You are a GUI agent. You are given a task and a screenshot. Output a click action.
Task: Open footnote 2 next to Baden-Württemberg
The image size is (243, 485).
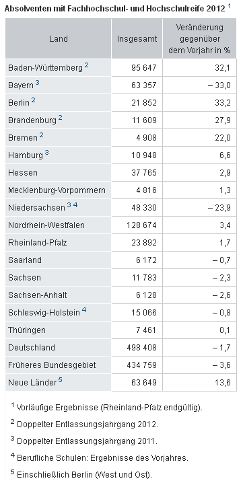point(87,65)
